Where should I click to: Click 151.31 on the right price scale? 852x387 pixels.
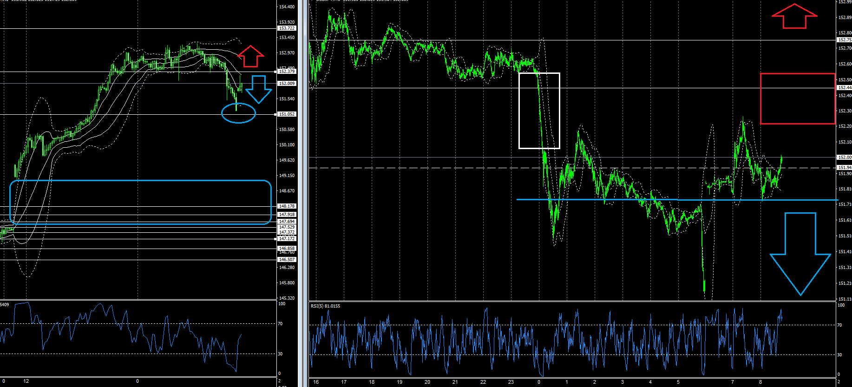845,268
